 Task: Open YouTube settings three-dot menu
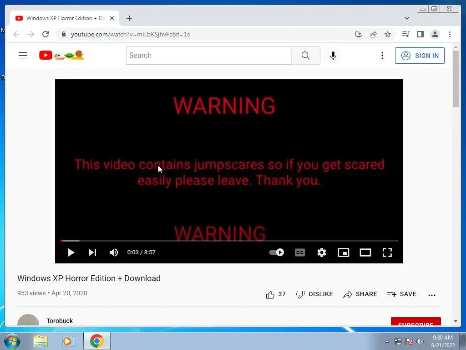click(x=382, y=55)
